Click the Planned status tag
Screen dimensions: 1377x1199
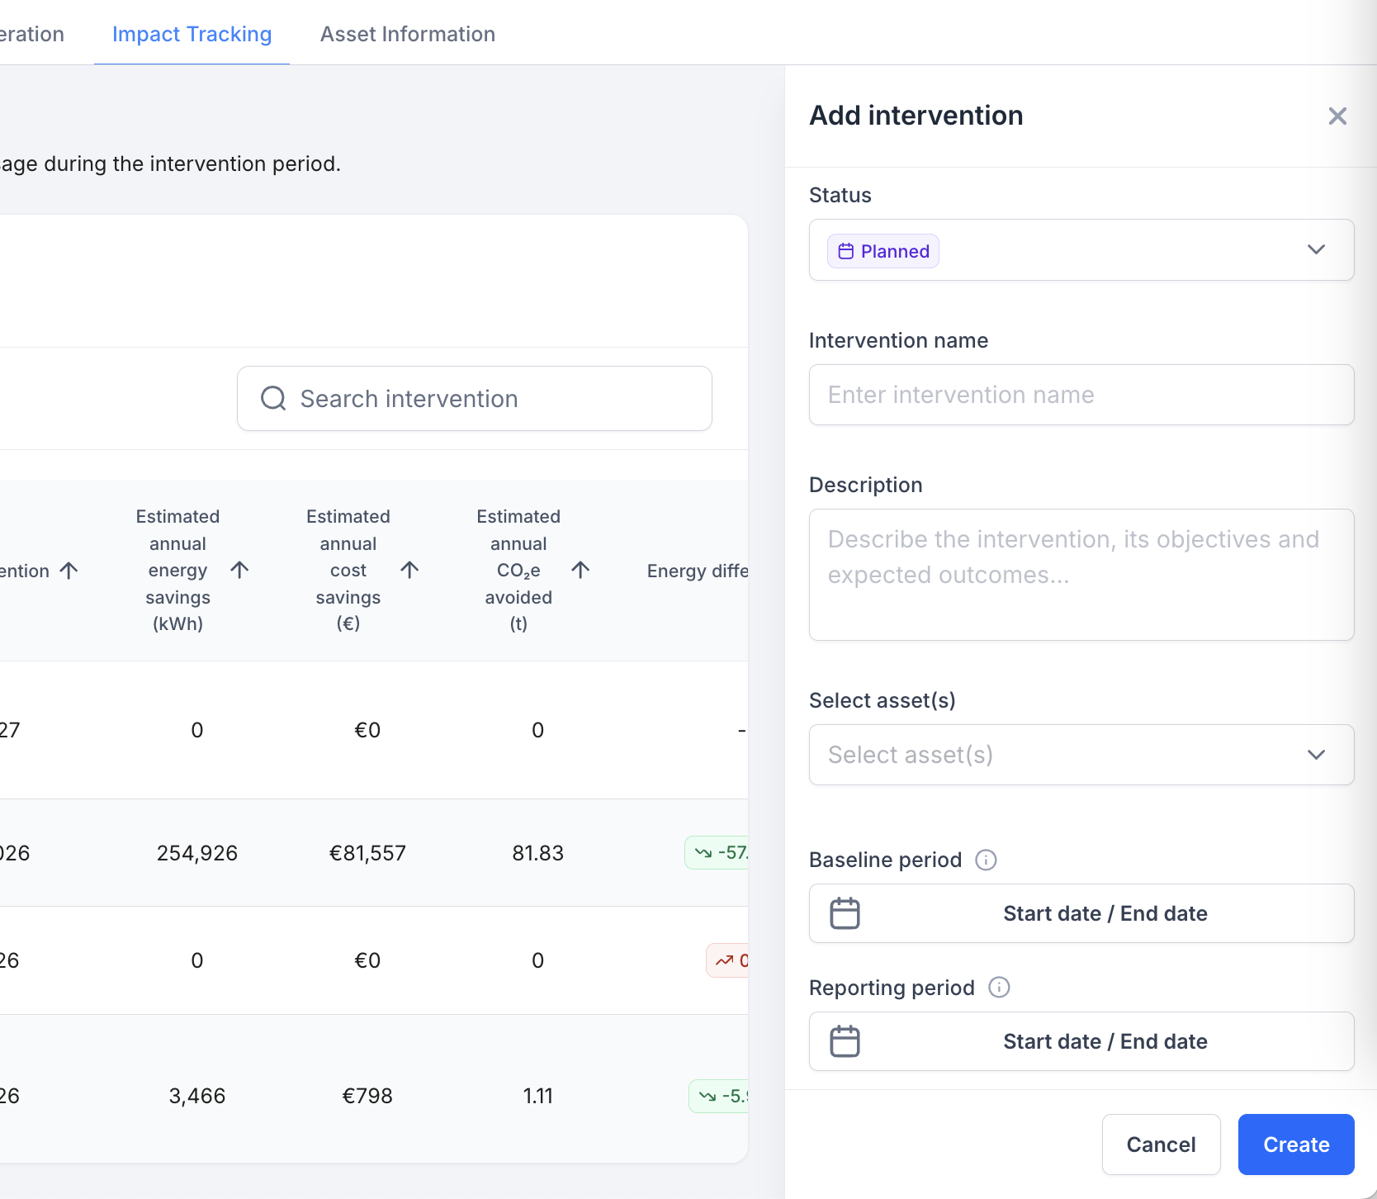(x=883, y=251)
